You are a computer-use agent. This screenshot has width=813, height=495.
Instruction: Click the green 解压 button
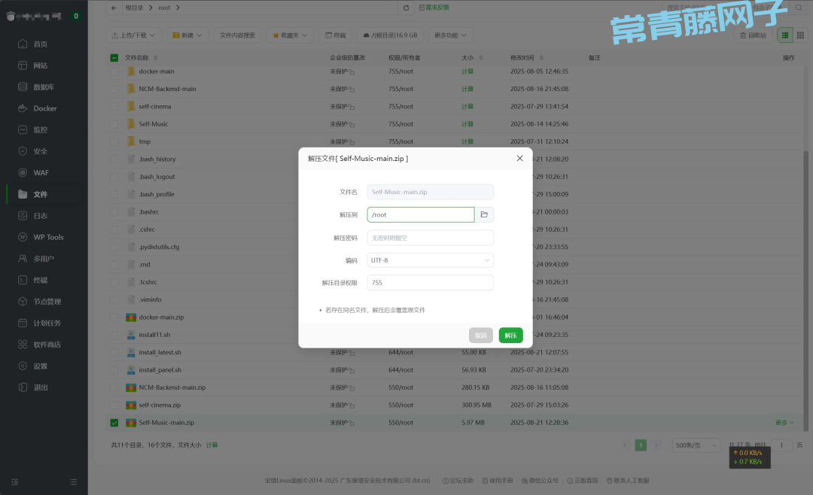pos(510,336)
